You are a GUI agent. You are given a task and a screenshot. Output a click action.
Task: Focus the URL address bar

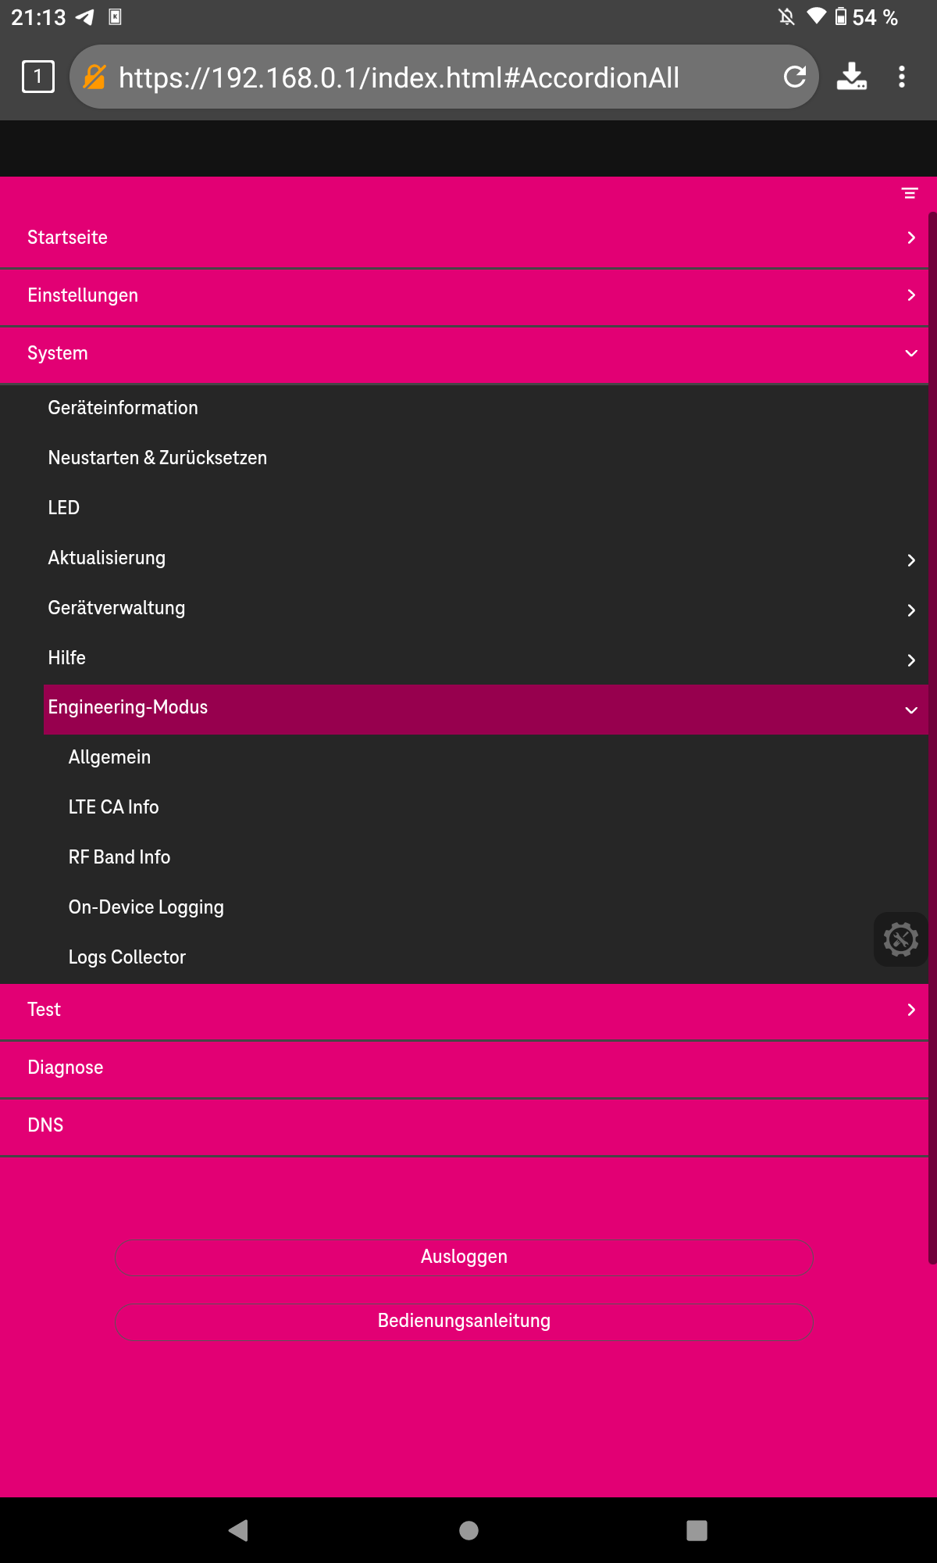(444, 77)
